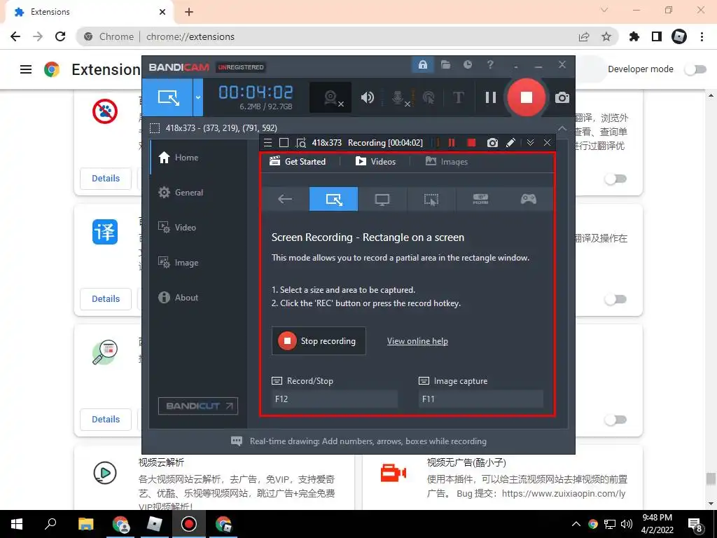
Task: Select highlighted rectangle on screen mode
Action: click(334, 199)
